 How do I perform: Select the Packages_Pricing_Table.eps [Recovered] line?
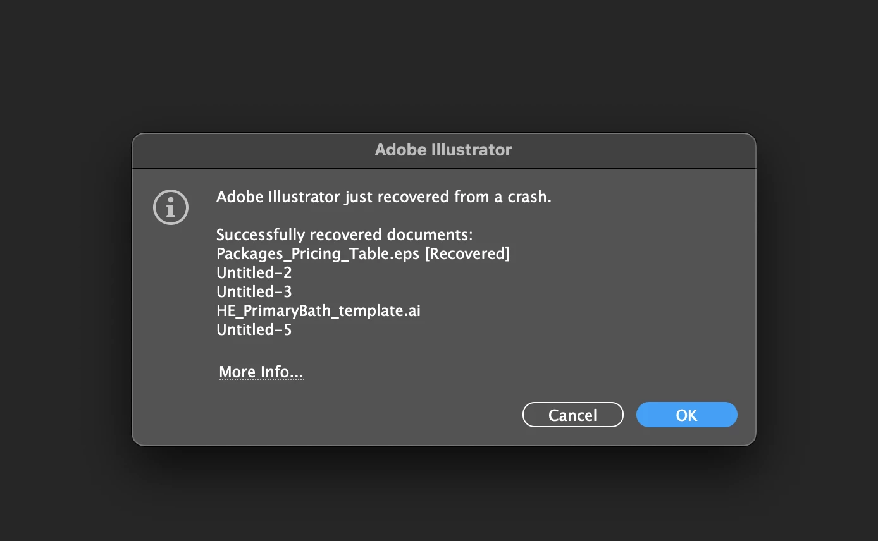pyautogui.click(x=363, y=254)
